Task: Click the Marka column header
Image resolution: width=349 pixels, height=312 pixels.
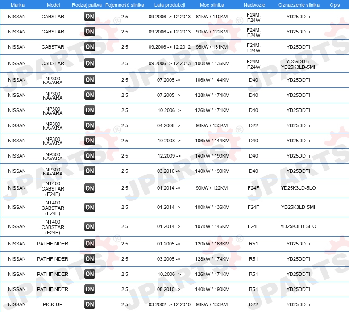Action: 17,5
